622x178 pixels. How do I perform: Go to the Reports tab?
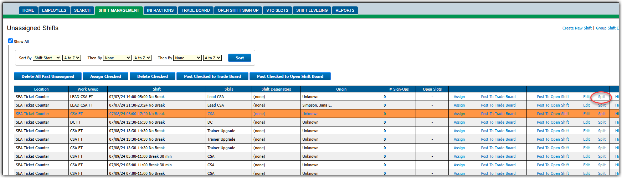(x=345, y=11)
